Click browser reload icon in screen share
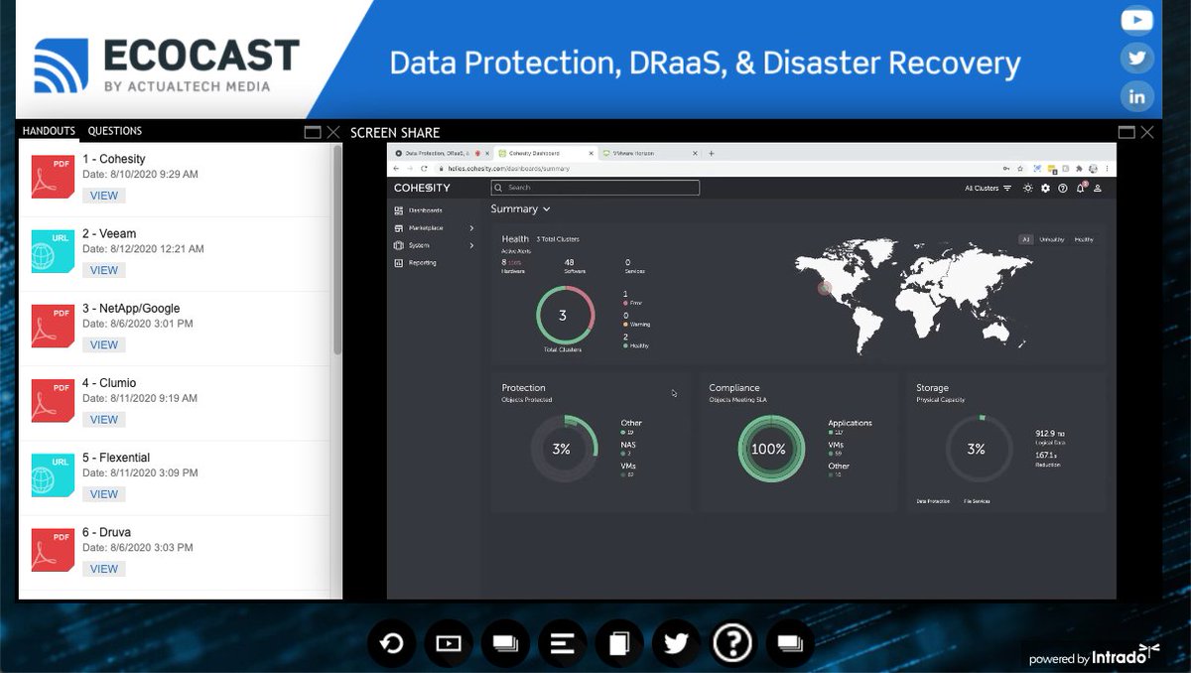1191x673 pixels. click(425, 169)
